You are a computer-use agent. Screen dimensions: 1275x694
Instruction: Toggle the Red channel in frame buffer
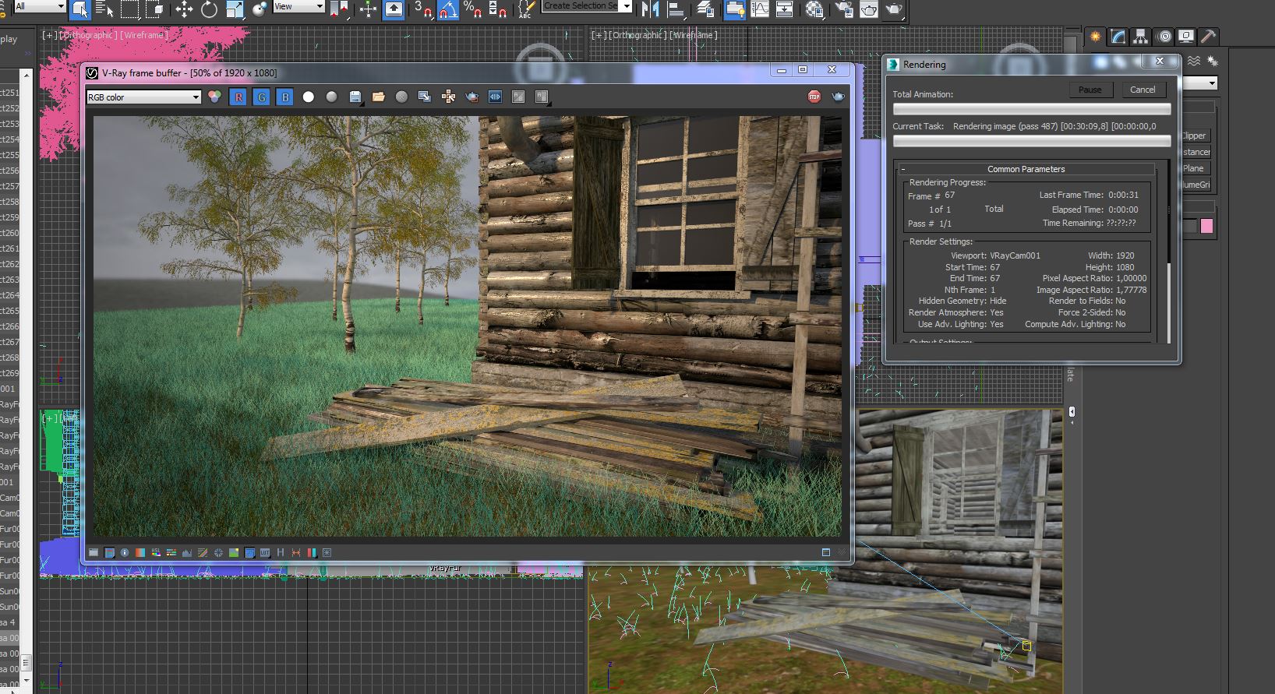[238, 97]
